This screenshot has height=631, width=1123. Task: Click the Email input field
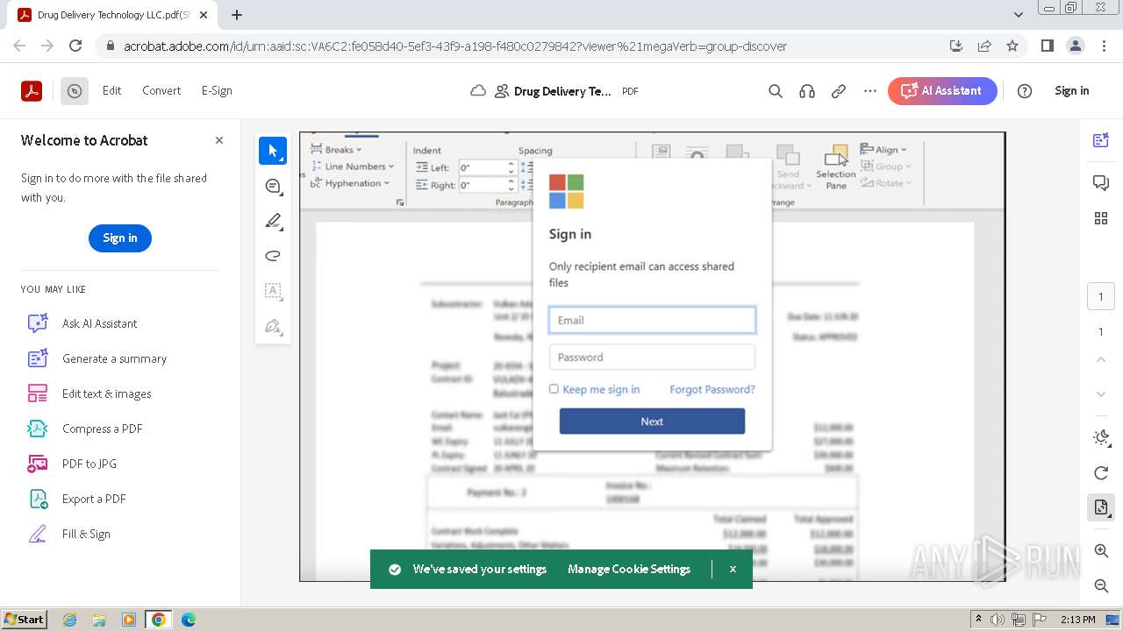652,320
